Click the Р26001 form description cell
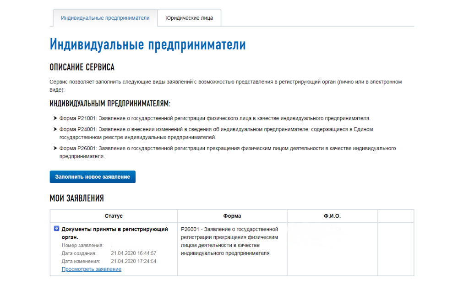This screenshot has height=285, width=469. pos(229,241)
